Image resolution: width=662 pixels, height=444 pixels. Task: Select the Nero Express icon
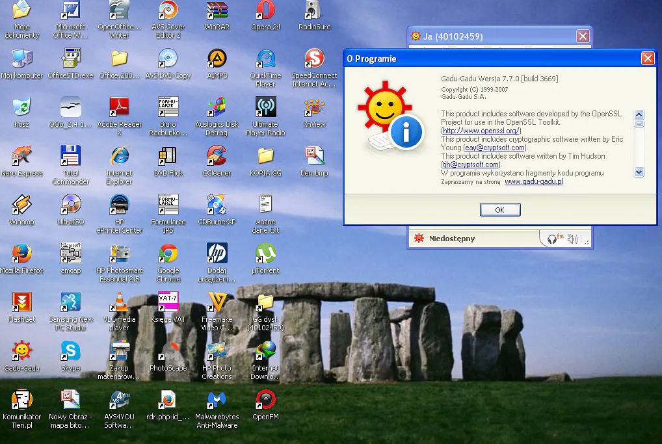22,162
